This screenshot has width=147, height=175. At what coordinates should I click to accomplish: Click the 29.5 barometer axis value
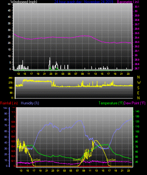pos(137,33)
